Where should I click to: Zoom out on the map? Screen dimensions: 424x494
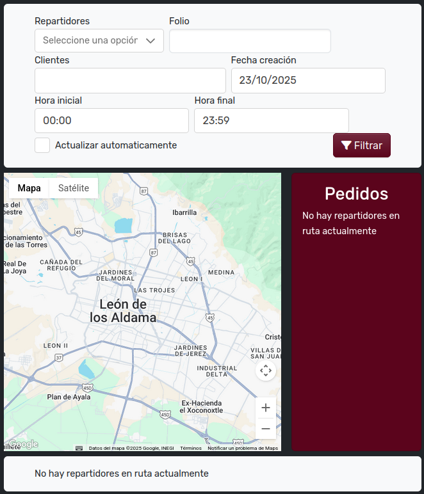pyautogui.click(x=266, y=429)
